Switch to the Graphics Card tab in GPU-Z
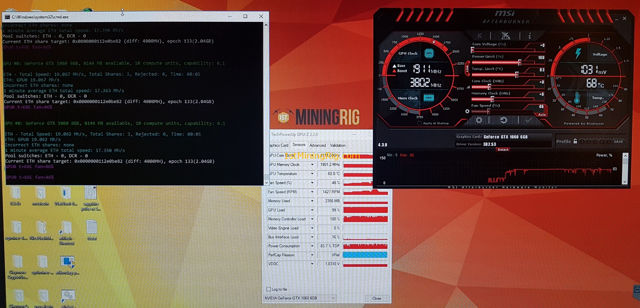 279,145
